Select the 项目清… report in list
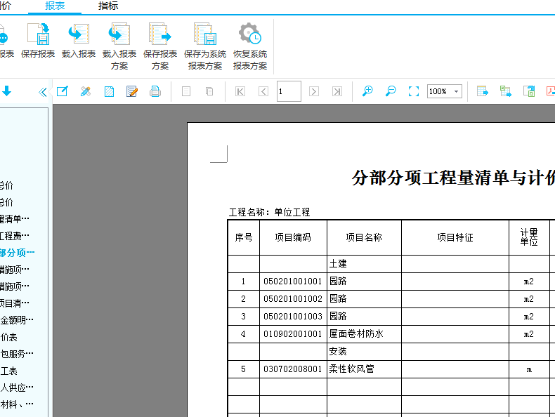The image size is (555, 417). point(15,303)
